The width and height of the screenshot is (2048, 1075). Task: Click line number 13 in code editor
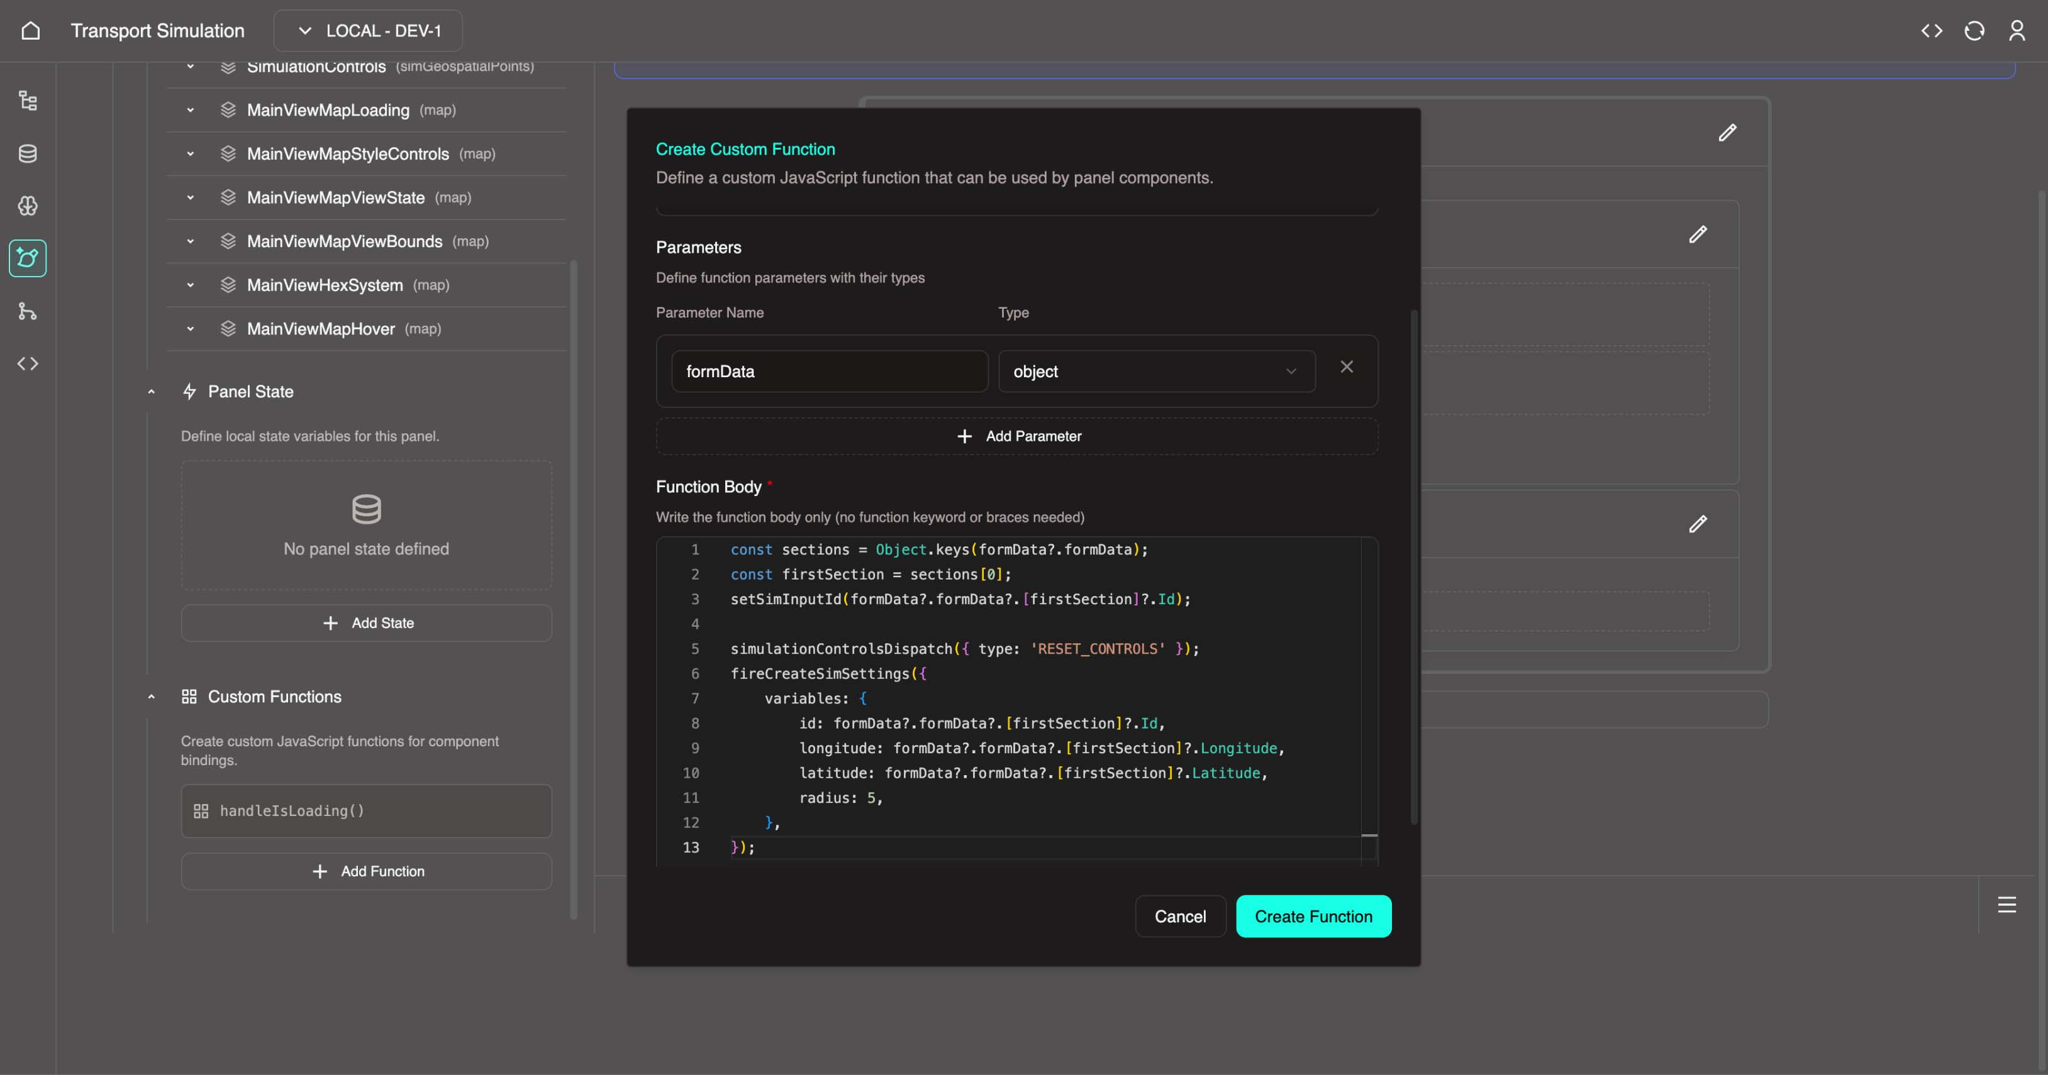pyautogui.click(x=691, y=847)
